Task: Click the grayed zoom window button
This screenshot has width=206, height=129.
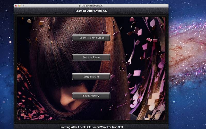Action: pyautogui.click(x=23, y=6)
